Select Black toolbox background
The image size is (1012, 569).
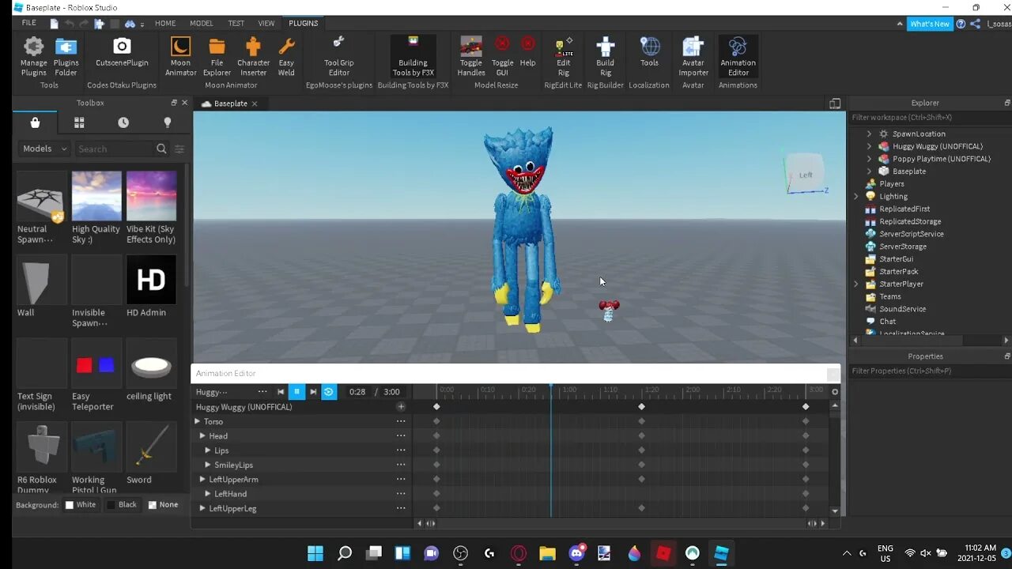tap(122, 505)
